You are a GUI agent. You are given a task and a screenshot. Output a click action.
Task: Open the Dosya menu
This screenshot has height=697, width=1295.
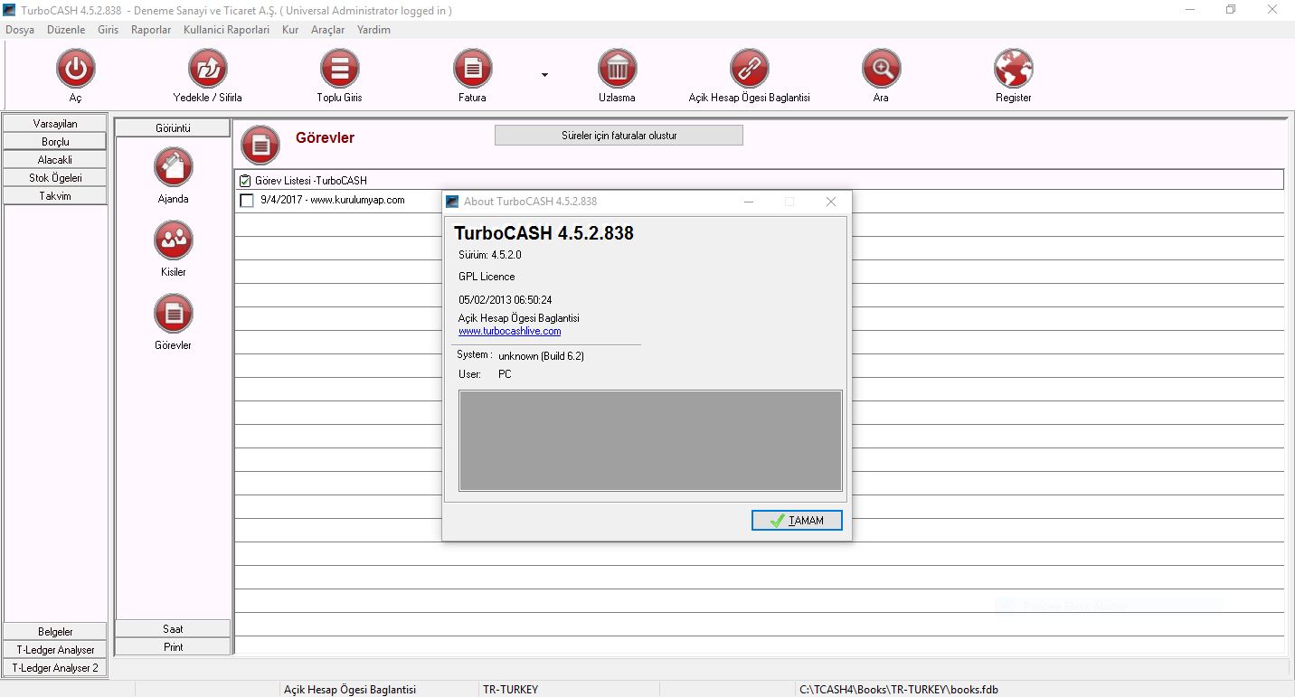20,30
